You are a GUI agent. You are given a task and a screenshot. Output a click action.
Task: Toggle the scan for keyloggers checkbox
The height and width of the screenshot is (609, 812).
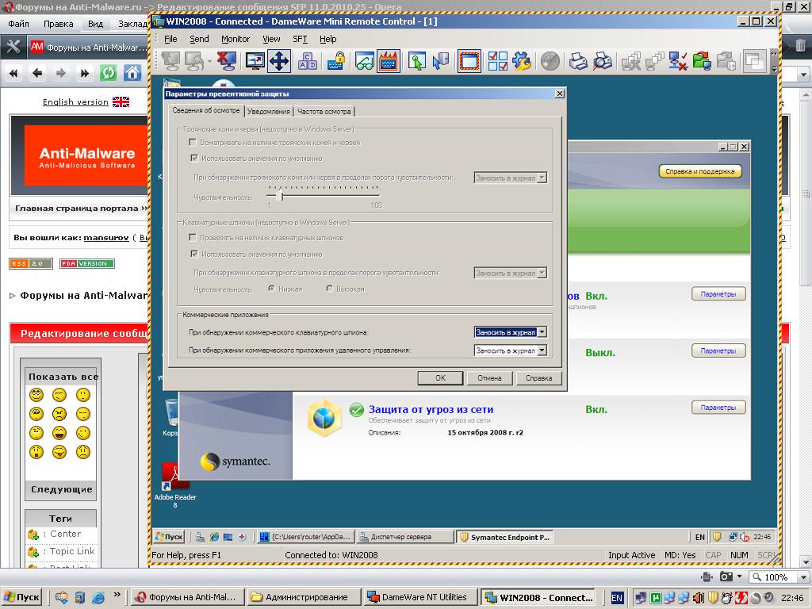[x=193, y=237]
